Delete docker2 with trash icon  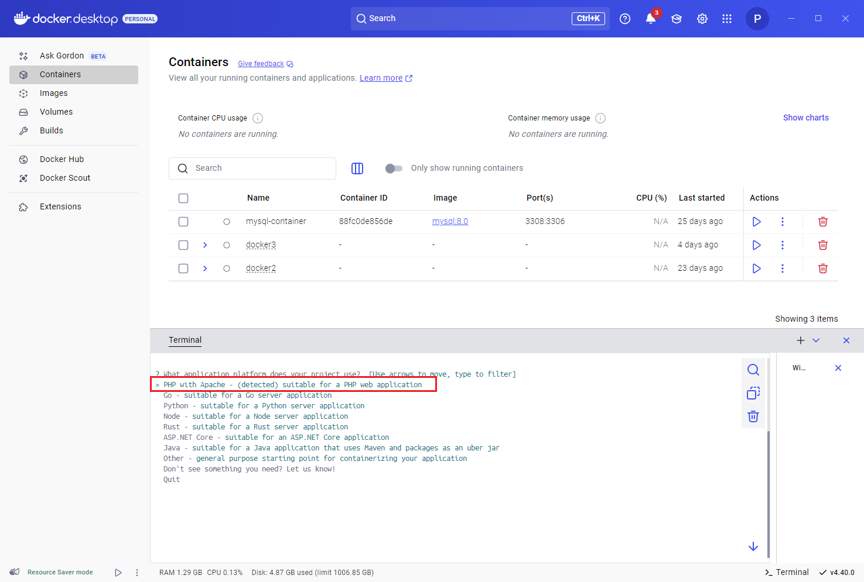(x=823, y=268)
